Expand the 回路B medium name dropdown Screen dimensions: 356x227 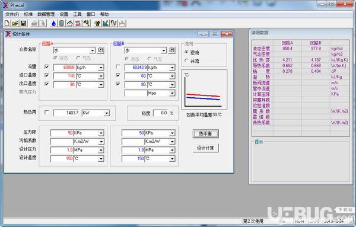[x=164, y=50]
